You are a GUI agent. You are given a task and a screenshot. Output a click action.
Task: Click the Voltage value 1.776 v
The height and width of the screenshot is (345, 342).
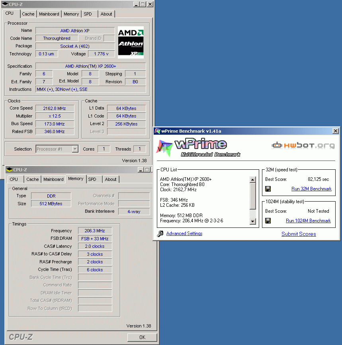pos(101,54)
